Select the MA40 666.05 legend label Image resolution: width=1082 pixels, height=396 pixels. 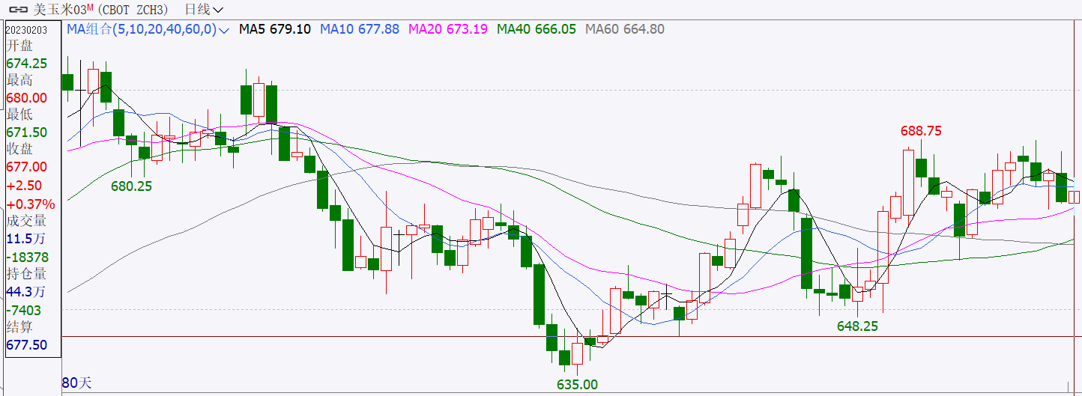[537, 29]
